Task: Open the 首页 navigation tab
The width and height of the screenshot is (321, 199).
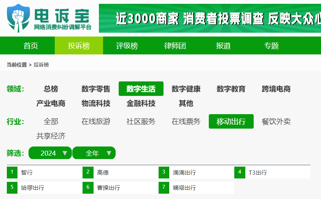Action: [31, 45]
